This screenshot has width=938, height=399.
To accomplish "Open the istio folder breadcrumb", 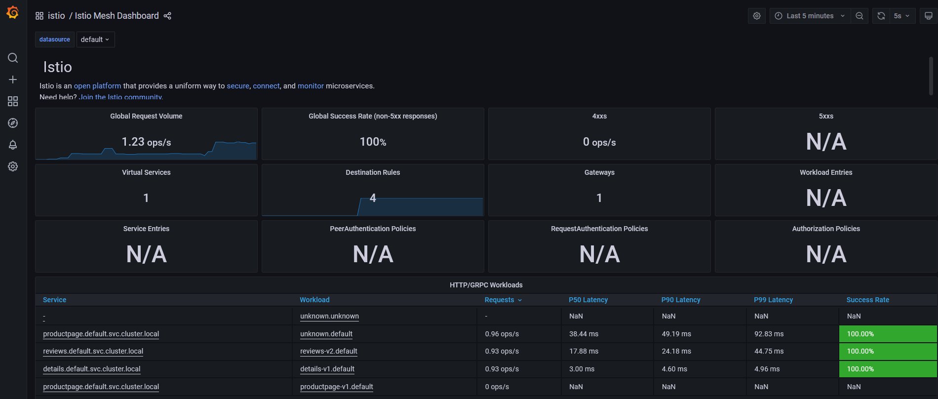I will (x=56, y=16).
